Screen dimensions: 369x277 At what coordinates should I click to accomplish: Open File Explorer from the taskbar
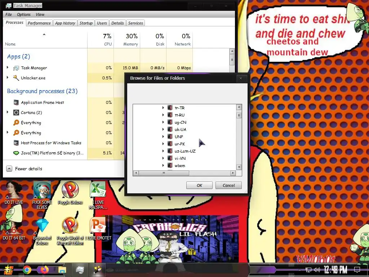click(x=62, y=270)
